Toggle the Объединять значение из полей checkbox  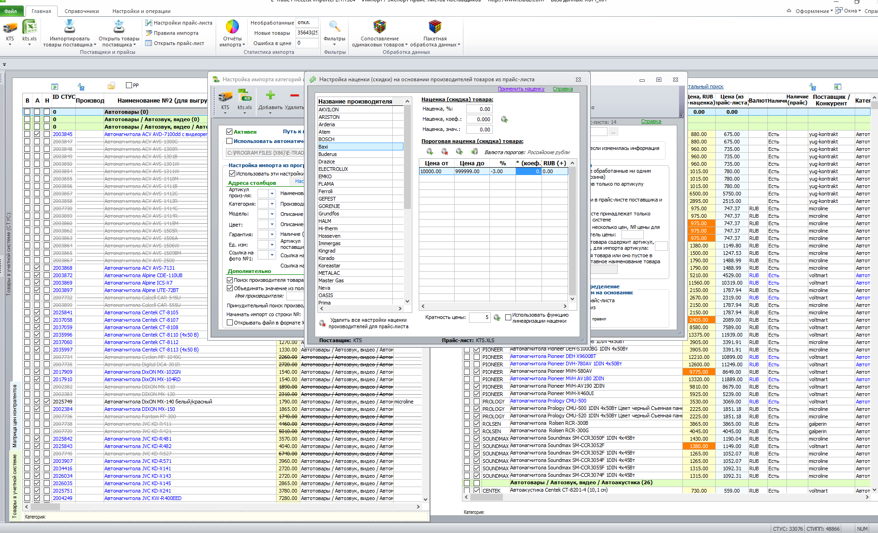(x=230, y=288)
